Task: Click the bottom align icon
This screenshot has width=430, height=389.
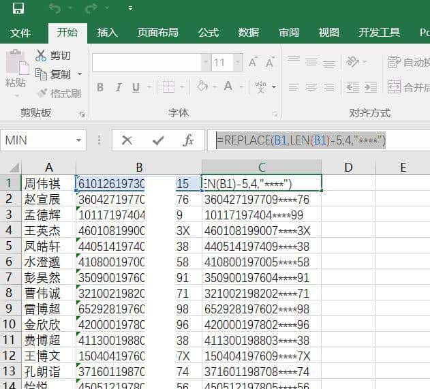Action: pos(329,63)
